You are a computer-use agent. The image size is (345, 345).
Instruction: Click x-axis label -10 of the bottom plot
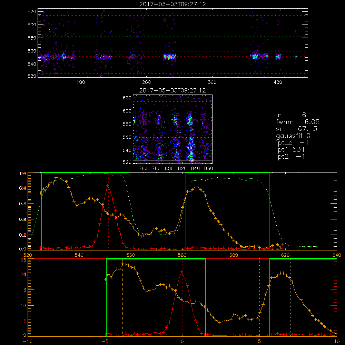click(28, 342)
